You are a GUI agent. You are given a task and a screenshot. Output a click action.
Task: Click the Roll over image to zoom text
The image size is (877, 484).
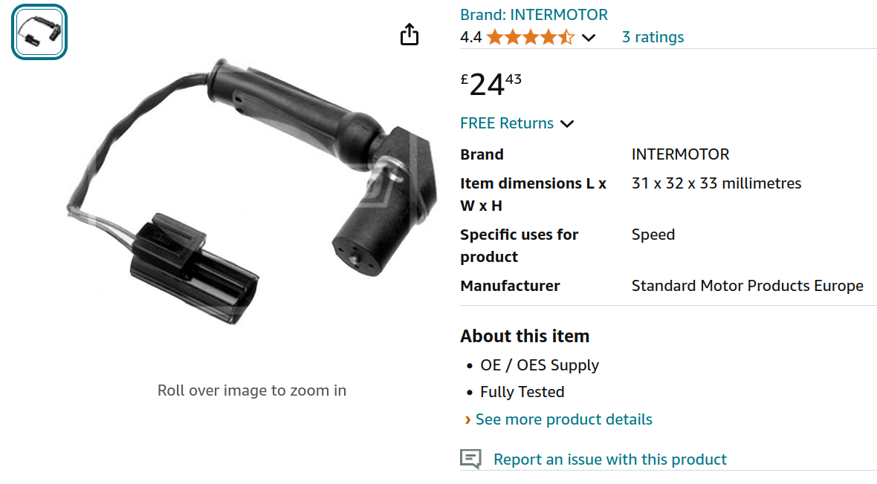point(252,390)
